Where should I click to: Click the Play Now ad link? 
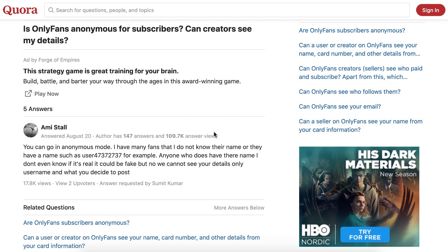coord(47,94)
